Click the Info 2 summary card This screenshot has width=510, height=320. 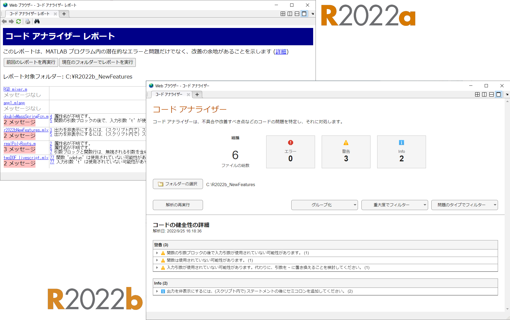tap(401, 152)
